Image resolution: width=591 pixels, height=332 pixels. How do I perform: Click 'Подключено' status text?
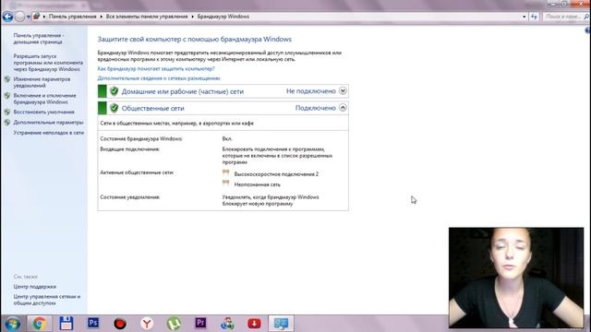point(316,108)
